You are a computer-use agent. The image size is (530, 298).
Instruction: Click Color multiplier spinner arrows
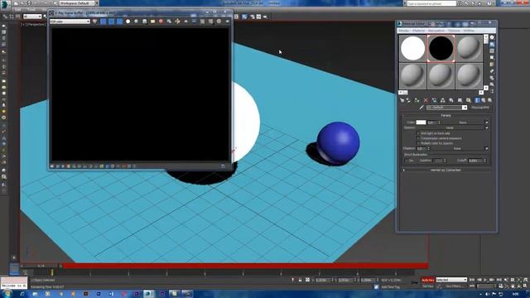pos(440,123)
